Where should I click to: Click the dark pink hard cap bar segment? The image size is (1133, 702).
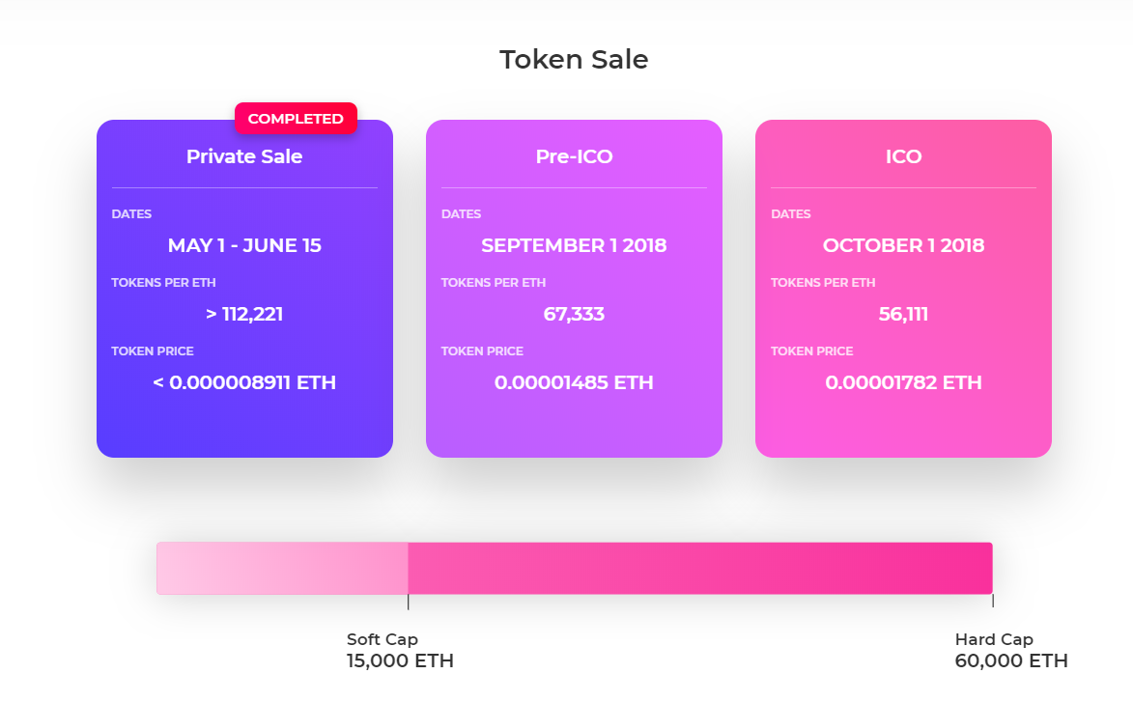[700, 569]
